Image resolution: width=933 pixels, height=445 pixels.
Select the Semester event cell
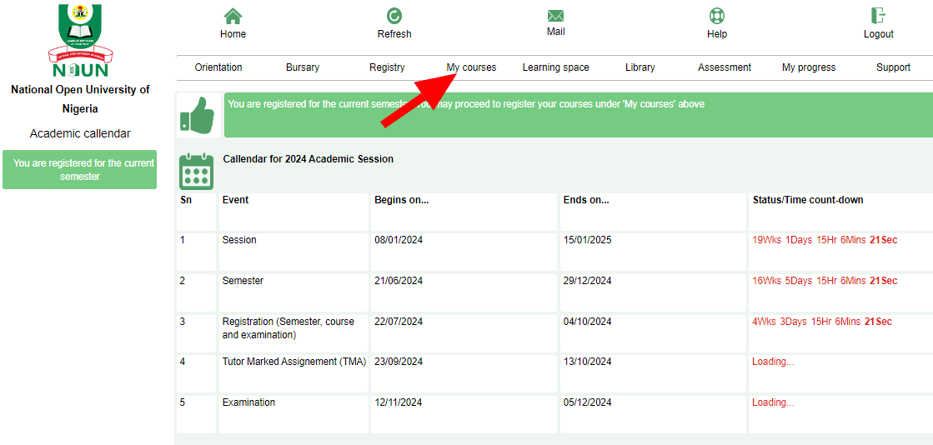(x=294, y=292)
